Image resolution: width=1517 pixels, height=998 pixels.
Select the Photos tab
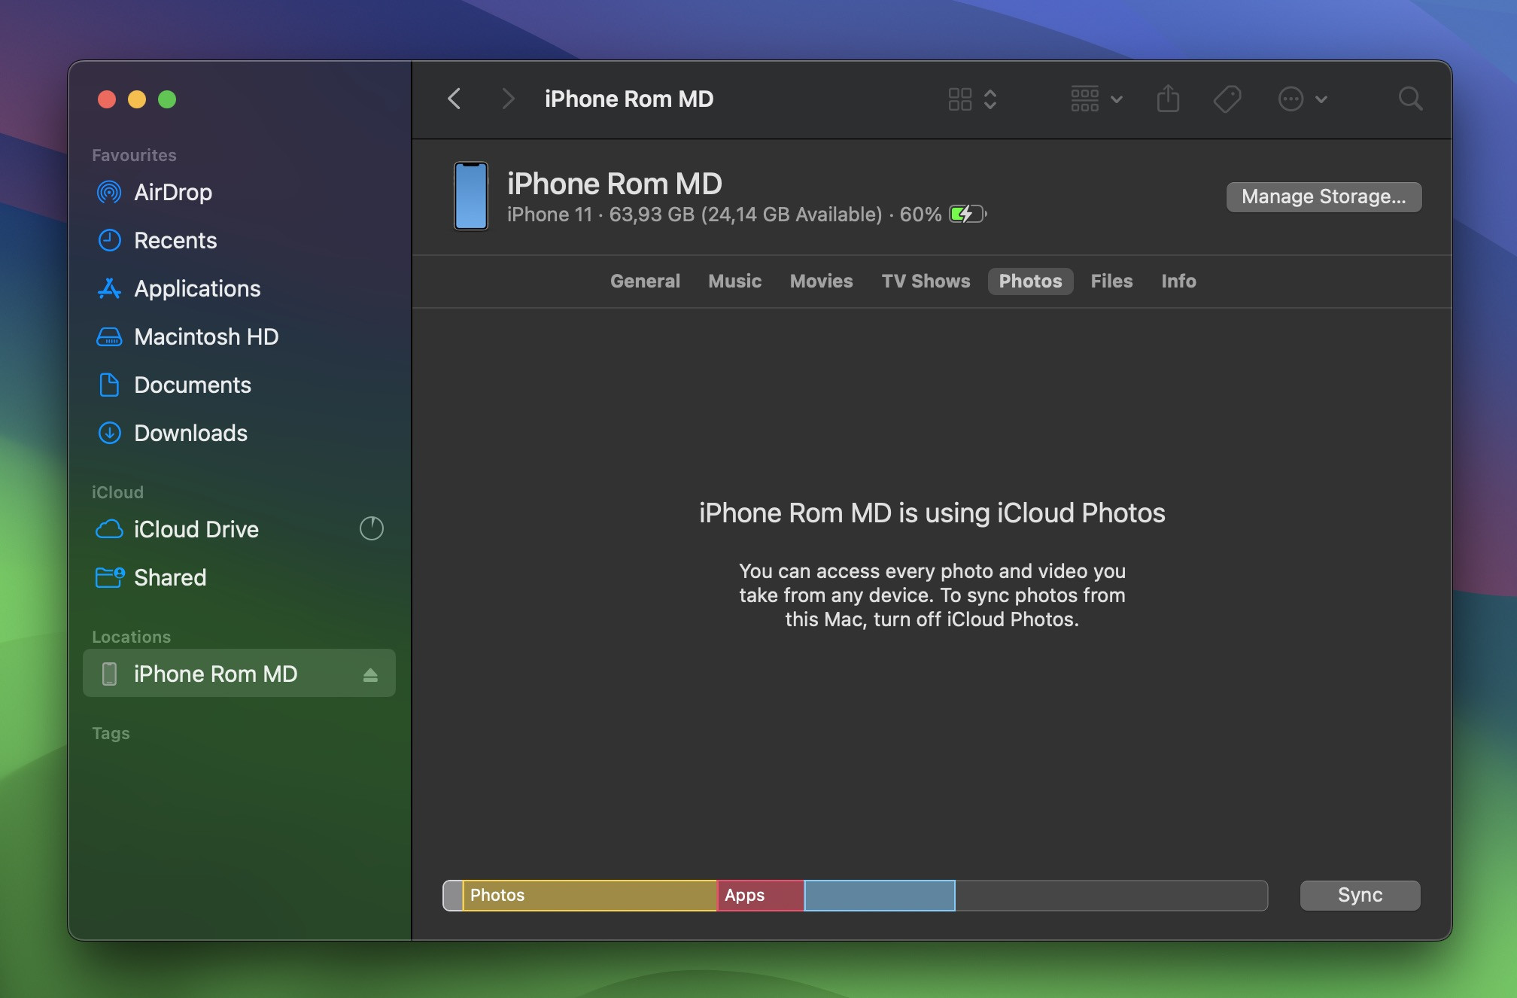click(x=1030, y=281)
